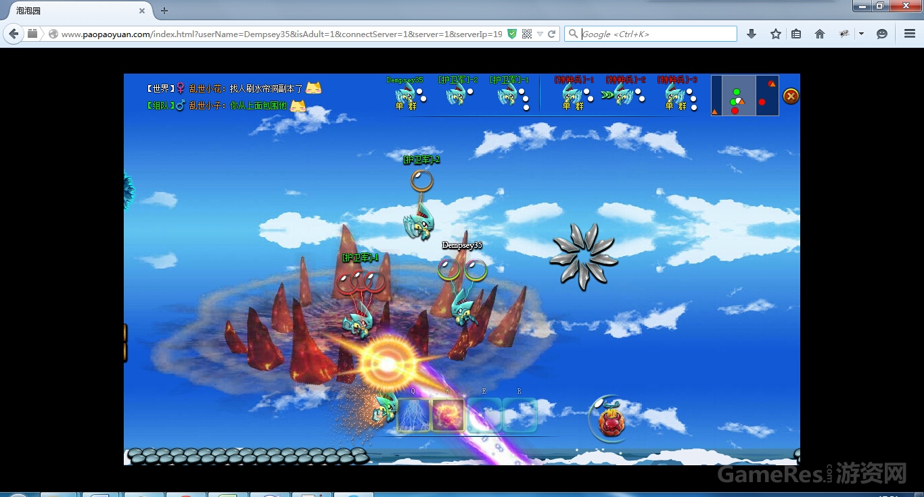924x497 pixels.
Task: Open the 【组队】 team chat channel
Action: [161, 106]
